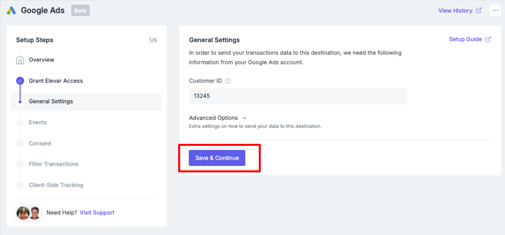Follow the Visit Support link
This screenshot has height=235, width=505.
click(97, 213)
